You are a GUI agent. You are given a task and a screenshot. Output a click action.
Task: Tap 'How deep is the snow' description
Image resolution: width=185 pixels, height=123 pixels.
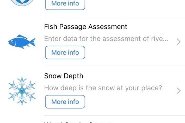103,88
